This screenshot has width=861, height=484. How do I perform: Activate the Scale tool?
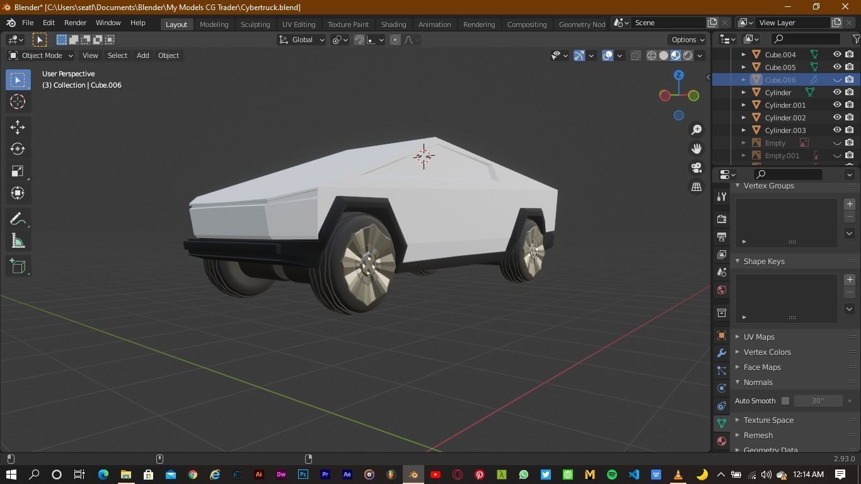tap(18, 171)
